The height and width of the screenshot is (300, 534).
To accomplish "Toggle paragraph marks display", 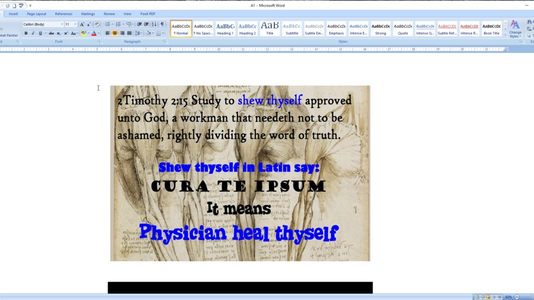I will (x=162, y=25).
